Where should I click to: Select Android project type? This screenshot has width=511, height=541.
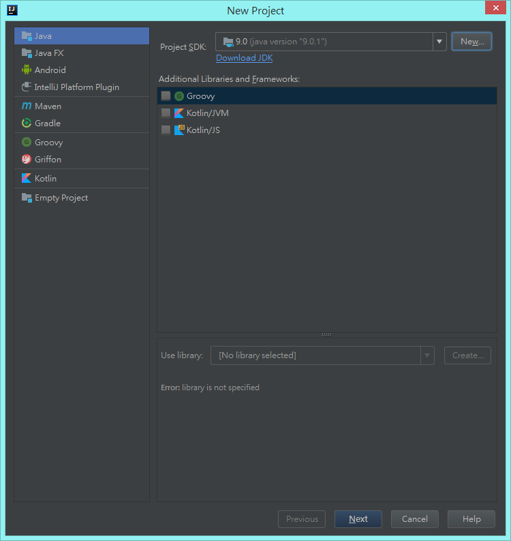tap(82, 70)
